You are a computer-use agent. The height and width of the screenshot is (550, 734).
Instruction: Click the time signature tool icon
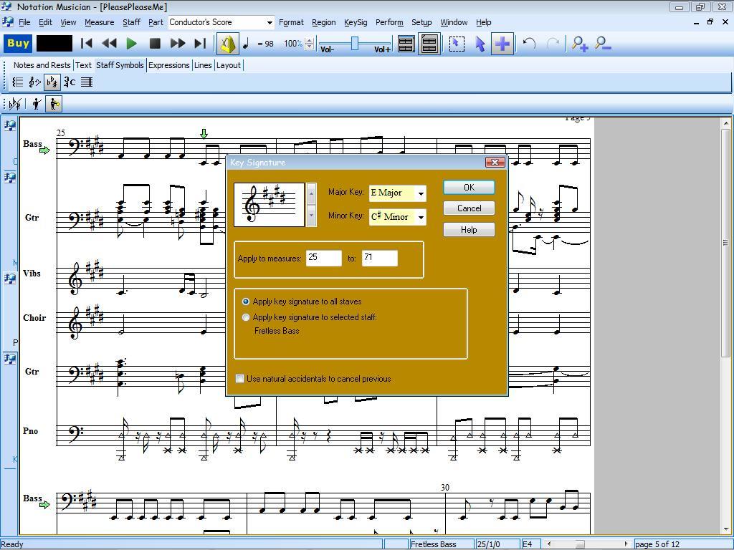pyautogui.click(x=70, y=82)
